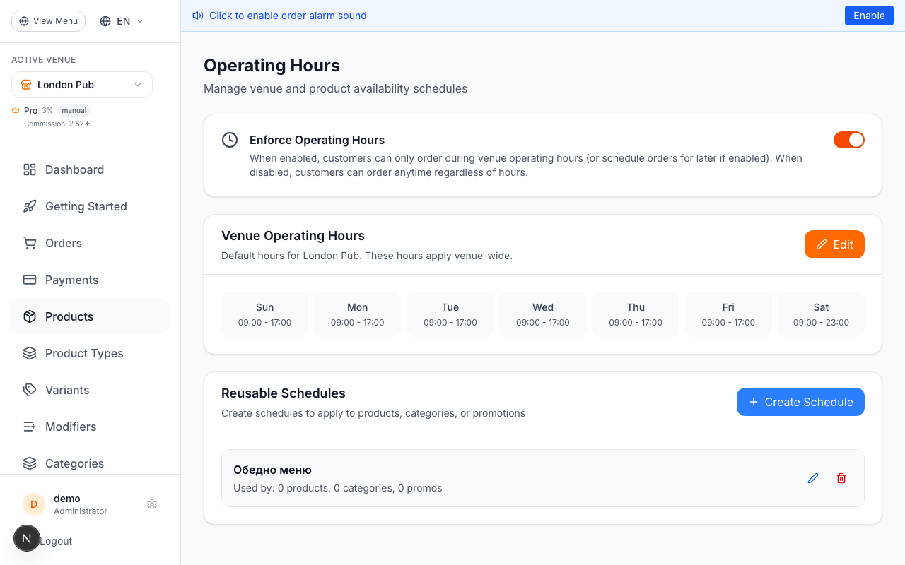This screenshot has height=565, width=905.
Task: Delete the Обедно меню schedule
Action: [x=841, y=478]
